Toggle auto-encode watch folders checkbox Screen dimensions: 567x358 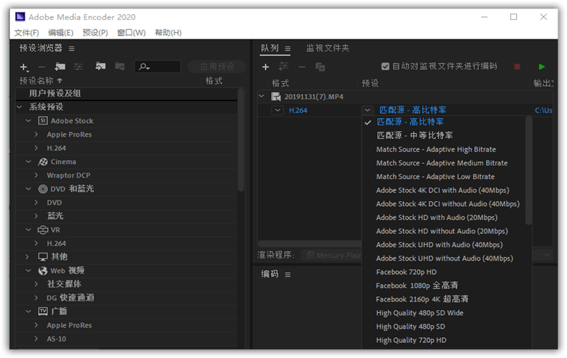(x=385, y=66)
